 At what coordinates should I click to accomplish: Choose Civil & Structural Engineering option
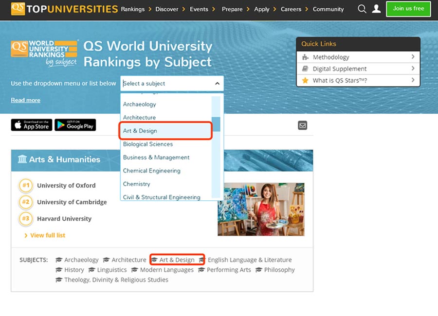point(166,196)
